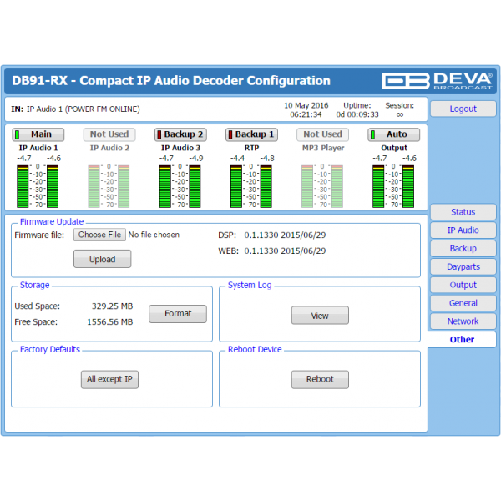Click the Uptime value '0d 00:09:33'
501x501 pixels.
point(357,114)
